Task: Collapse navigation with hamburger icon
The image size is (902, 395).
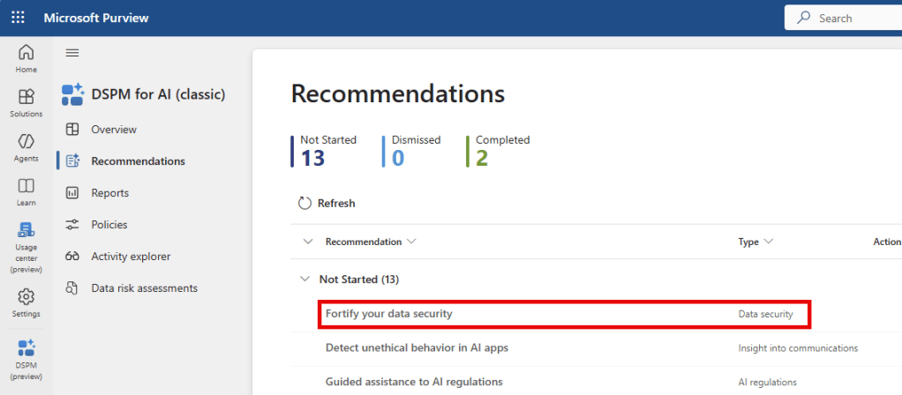Action: (72, 53)
